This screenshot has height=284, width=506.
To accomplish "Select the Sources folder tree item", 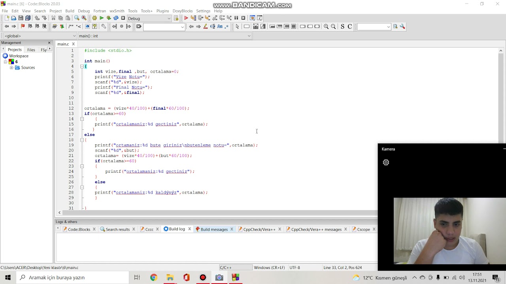I will 28,68.
